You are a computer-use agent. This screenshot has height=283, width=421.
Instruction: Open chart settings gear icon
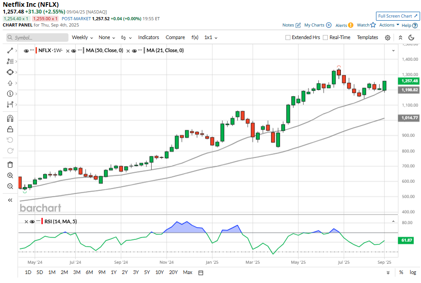[x=387, y=38]
